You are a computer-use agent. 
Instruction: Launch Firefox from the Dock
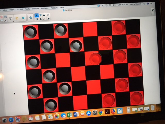pos(113,111)
